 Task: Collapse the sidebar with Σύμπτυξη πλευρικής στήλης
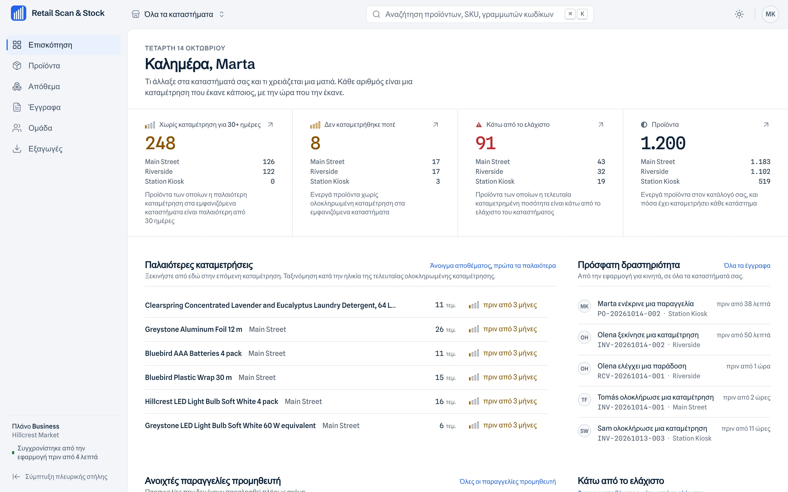[60, 477]
